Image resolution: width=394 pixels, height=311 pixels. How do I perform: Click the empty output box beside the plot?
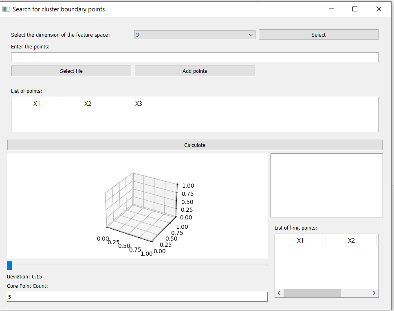[x=327, y=185]
